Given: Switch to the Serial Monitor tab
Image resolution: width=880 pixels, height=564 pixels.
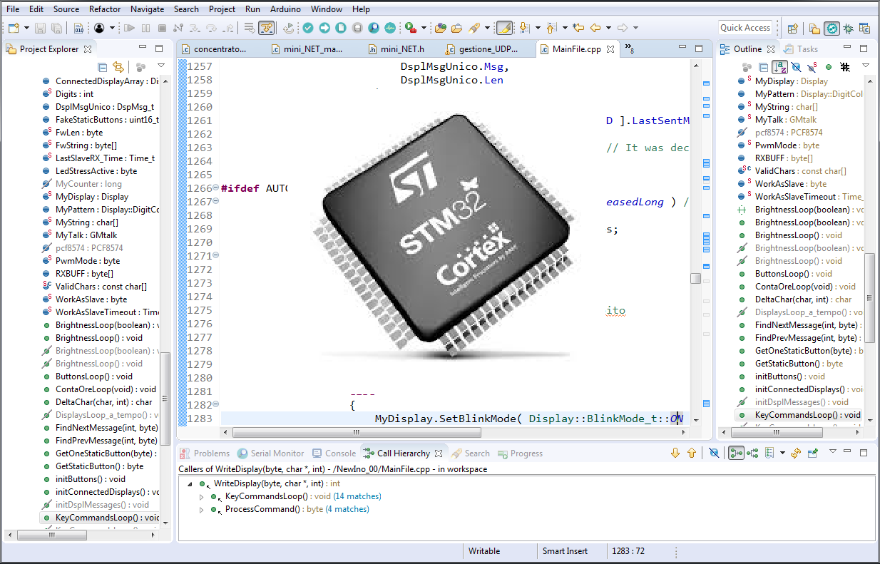Looking at the screenshot, I should (270, 453).
